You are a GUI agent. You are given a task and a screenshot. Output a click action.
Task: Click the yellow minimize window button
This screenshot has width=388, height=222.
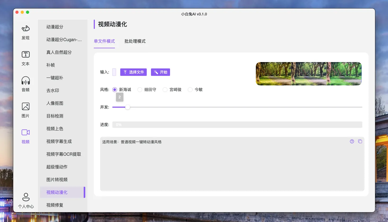(x=22, y=12)
